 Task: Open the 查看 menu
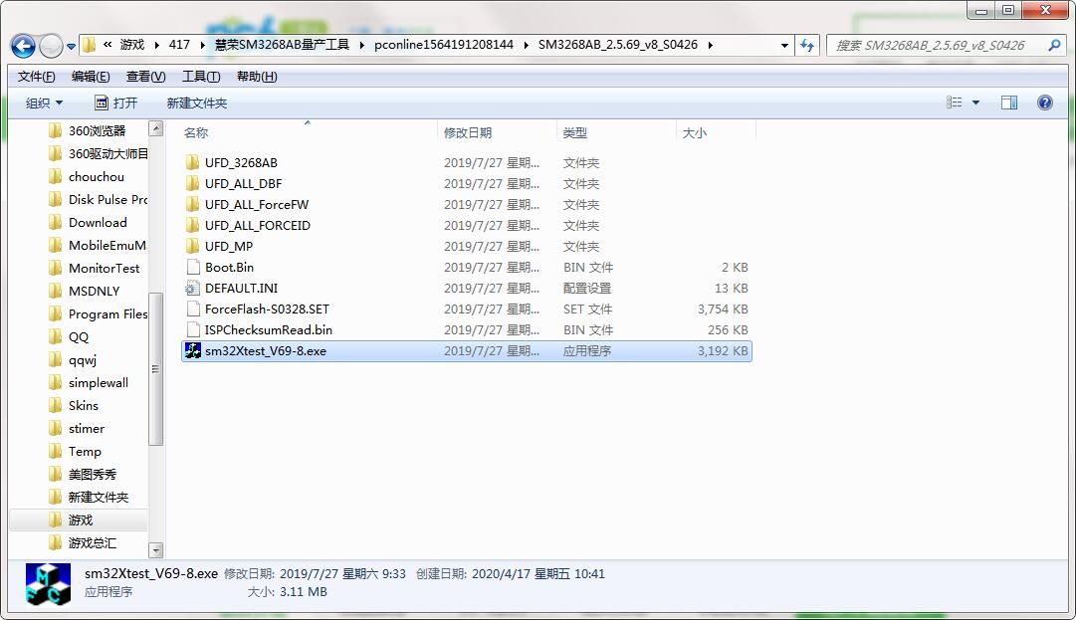(144, 76)
